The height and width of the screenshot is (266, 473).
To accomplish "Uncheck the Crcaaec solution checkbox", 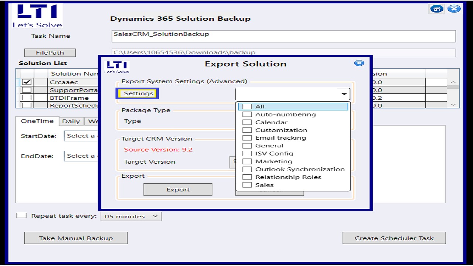I will coord(27,82).
